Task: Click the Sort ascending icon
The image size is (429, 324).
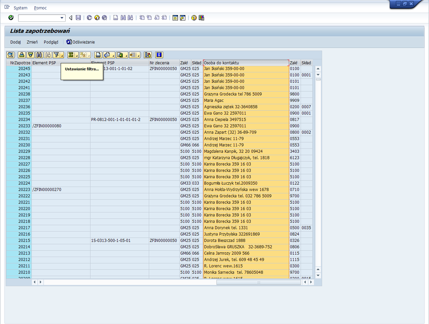Action: [x=22, y=55]
